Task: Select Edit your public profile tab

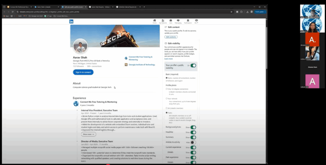Action: pyautogui.click(x=74, y=7)
